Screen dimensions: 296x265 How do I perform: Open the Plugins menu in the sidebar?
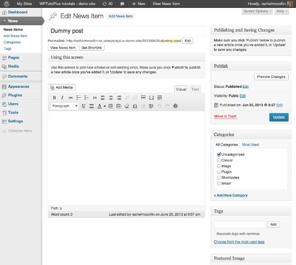click(x=15, y=95)
